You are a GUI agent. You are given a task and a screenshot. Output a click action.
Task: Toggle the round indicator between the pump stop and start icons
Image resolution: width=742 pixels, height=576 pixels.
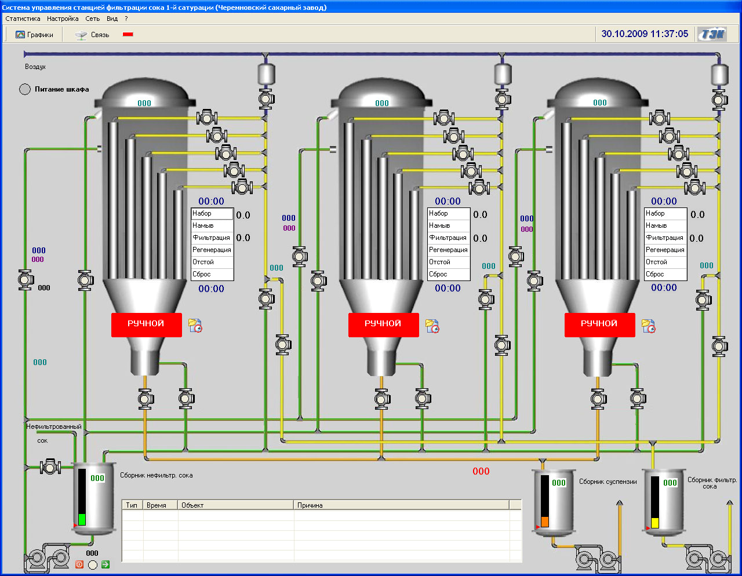(x=93, y=564)
